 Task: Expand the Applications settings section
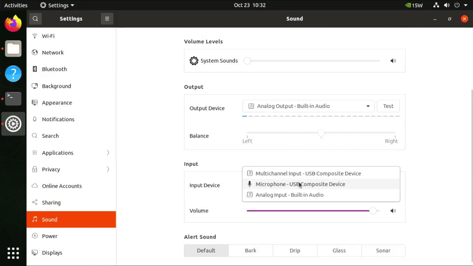pos(71,153)
